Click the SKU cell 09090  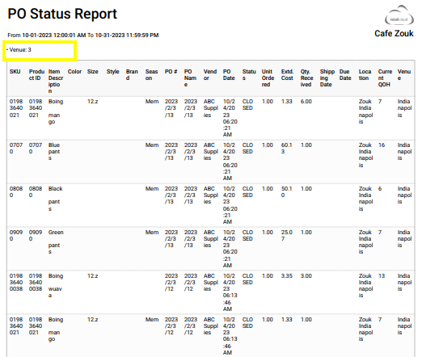point(16,236)
